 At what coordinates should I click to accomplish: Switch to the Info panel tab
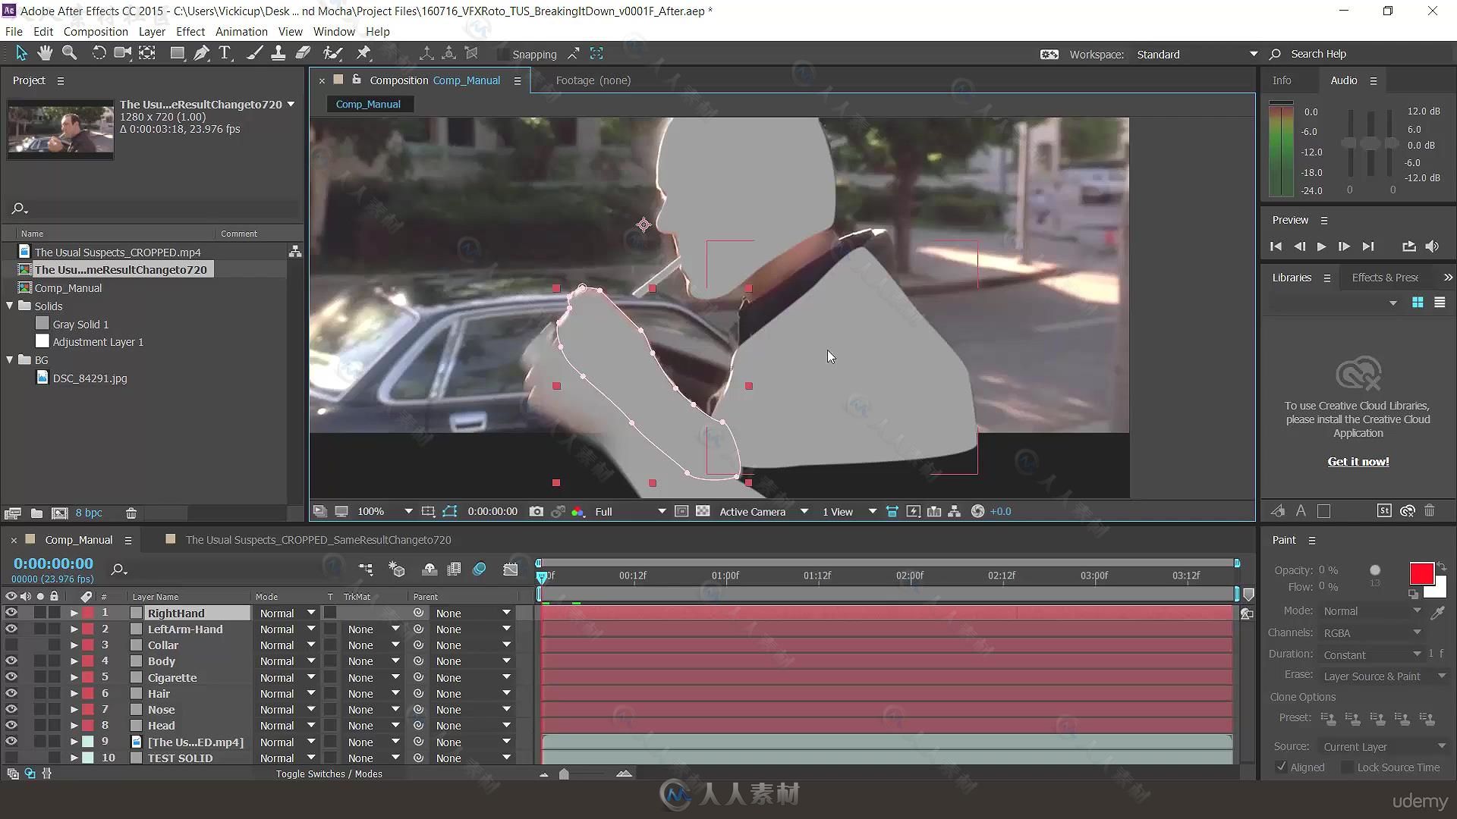(1282, 80)
